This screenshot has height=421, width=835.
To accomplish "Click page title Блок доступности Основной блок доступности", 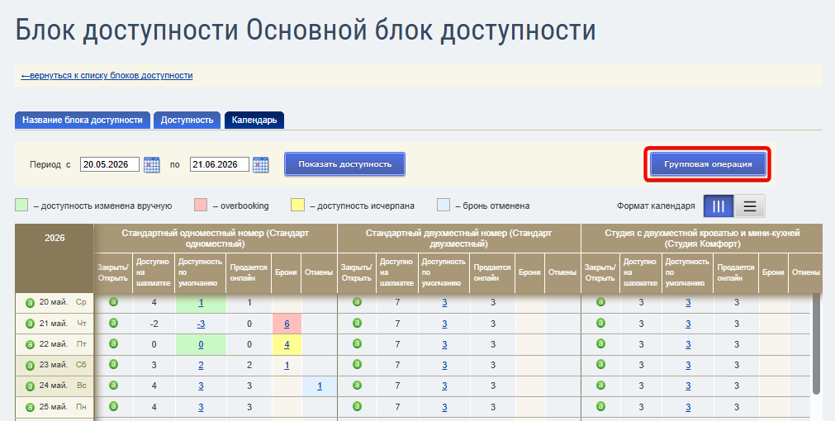I will (305, 30).
